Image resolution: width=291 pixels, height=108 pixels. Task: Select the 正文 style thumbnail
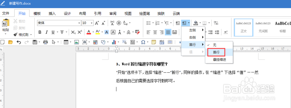[x=243, y=27]
